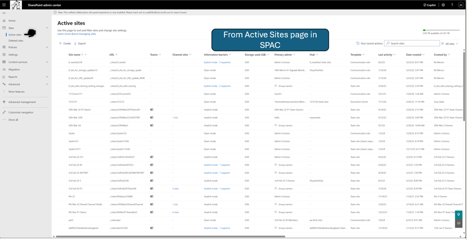Screen dimensions: 467x240
Task: Open the Settings gear icon
Action: pos(443,5)
